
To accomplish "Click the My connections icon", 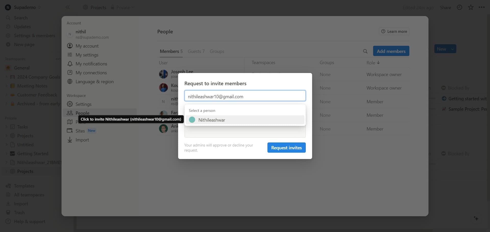I will pos(70,72).
